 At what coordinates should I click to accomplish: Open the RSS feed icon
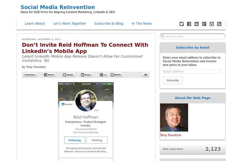pyautogui.click(x=219, y=24)
